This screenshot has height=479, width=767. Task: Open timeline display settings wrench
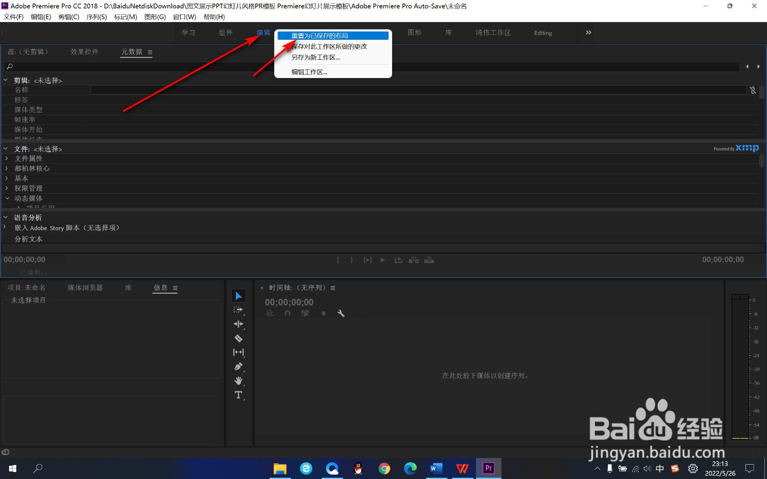[341, 313]
